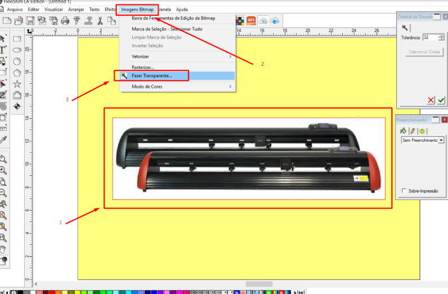Expand the Modo de Cores submenu
448x294 pixels.
[x=182, y=86]
